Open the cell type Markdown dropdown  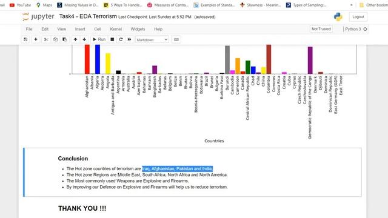[x=152, y=40]
